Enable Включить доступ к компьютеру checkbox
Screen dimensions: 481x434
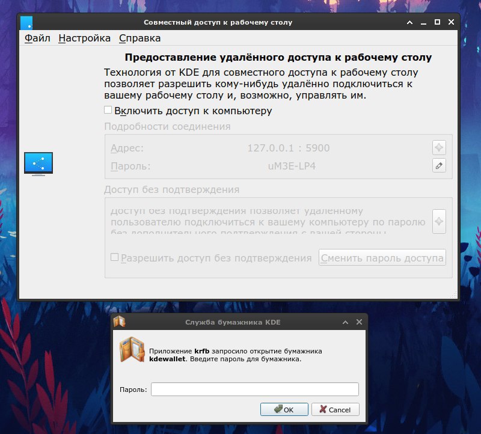(108, 110)
